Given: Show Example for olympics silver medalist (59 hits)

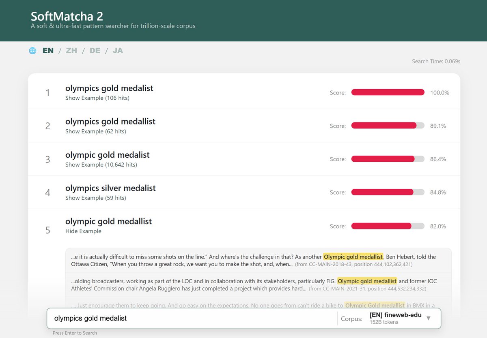Looking at the screenshot, I should [x=96, y=198].
